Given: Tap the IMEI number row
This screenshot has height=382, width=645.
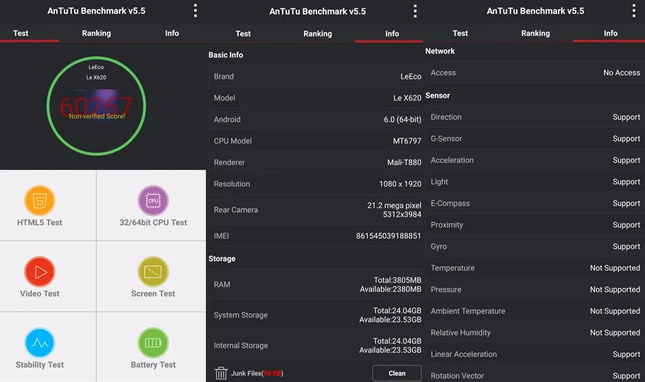Looking at the screenshot, I should (x=316, y=236).
